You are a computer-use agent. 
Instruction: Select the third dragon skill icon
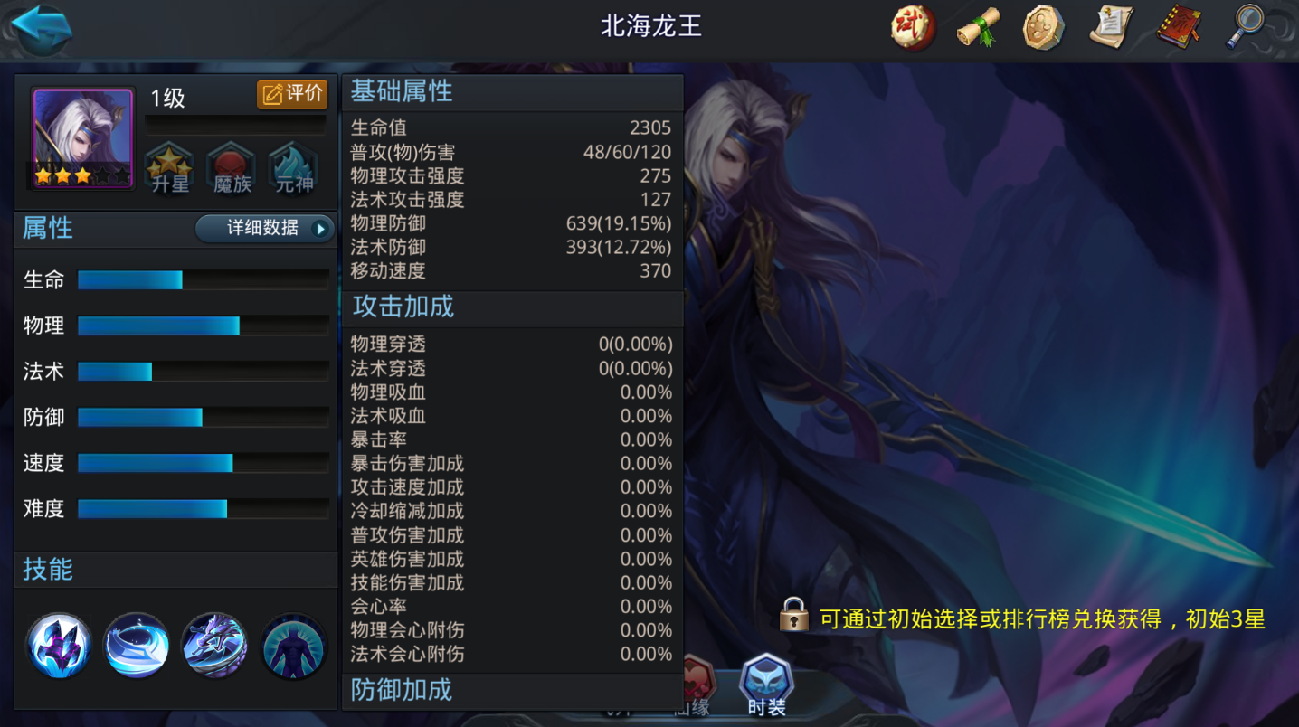coord(214,646)
